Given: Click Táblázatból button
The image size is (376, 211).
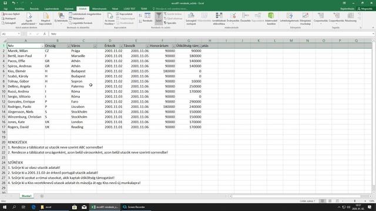Looking at the screenshot, I should (77, 18).
